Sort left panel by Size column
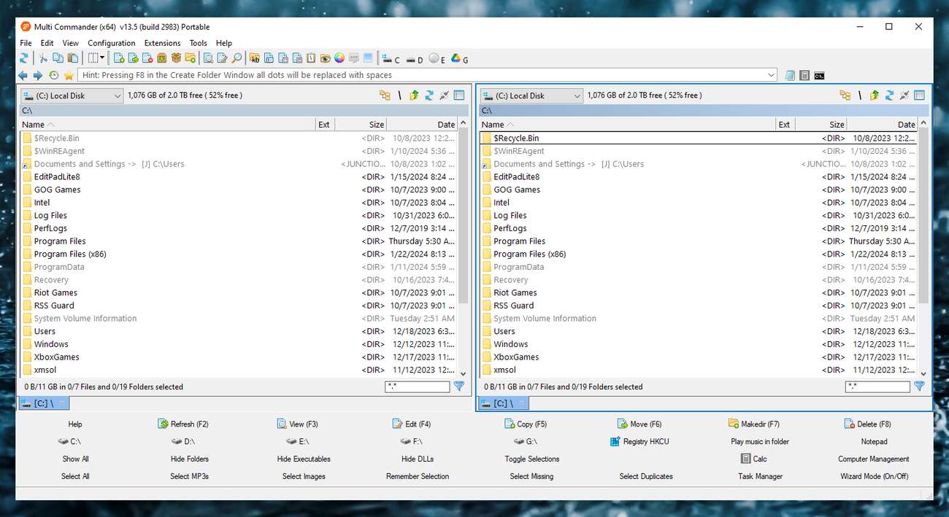This screenshot has width=949, height=517. pyautogui.click(x=361, y=125)
